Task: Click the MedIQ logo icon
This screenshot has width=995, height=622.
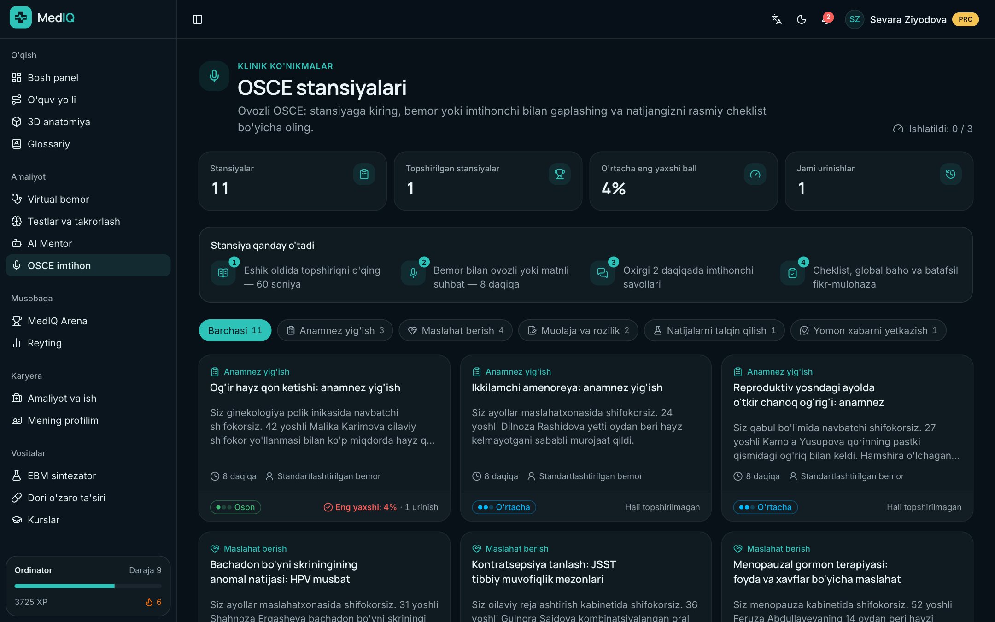Action: [x=21, y=18]
